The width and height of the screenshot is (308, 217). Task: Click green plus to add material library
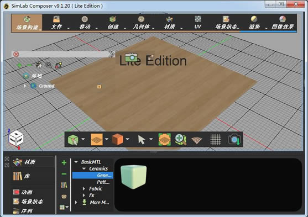click(x=64, y=162)
